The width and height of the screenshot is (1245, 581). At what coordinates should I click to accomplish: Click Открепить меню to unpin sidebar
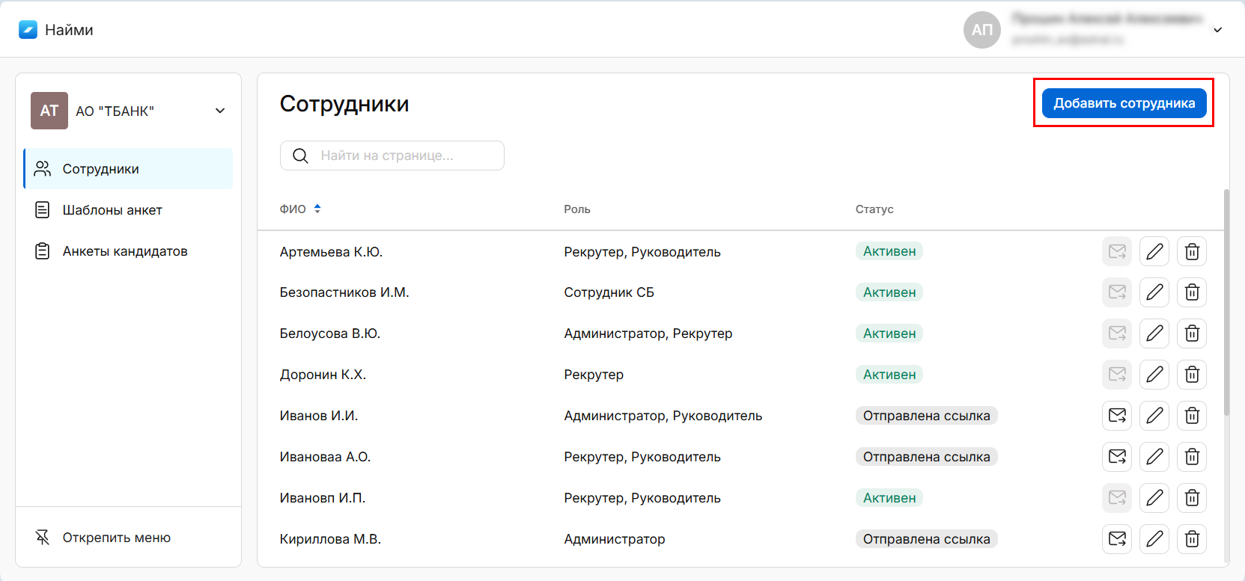coord(116,538)
